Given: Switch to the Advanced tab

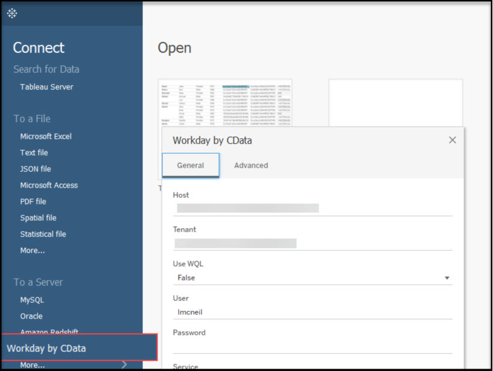Looking at the screenshot, I should click(x=251, y=165).
